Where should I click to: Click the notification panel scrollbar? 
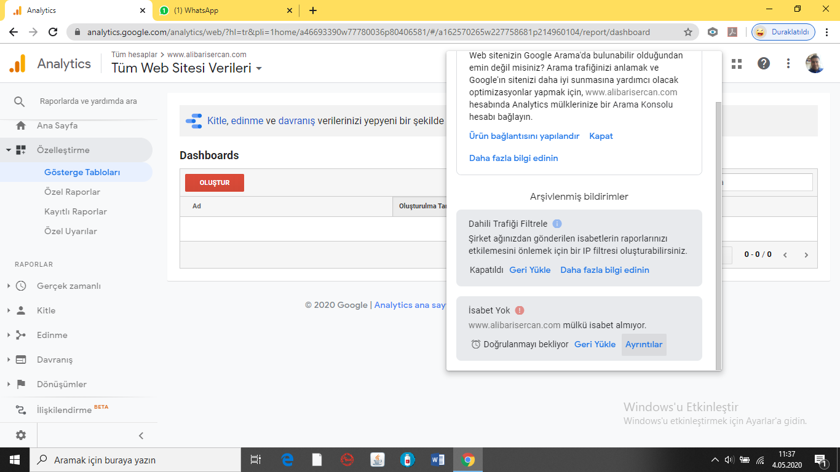point(719,236)
